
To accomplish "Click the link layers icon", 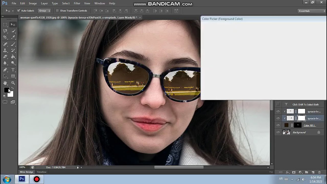I will point(281,172).
